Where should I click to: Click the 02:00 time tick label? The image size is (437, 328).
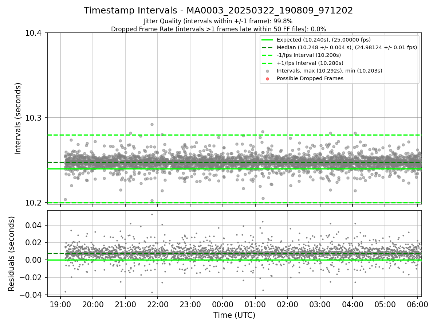(x=288, y=304)
